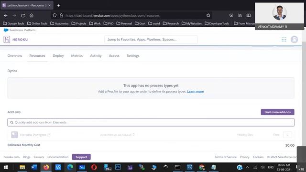The height and width of the screenshot is (172, 306).
Task: Focus the Quickly add add-ons search field
Action: (x=151, y=122)
